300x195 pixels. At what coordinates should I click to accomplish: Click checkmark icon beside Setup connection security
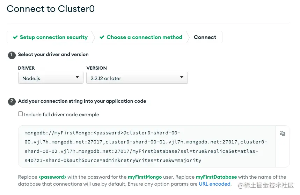click(x=15, y=37)
